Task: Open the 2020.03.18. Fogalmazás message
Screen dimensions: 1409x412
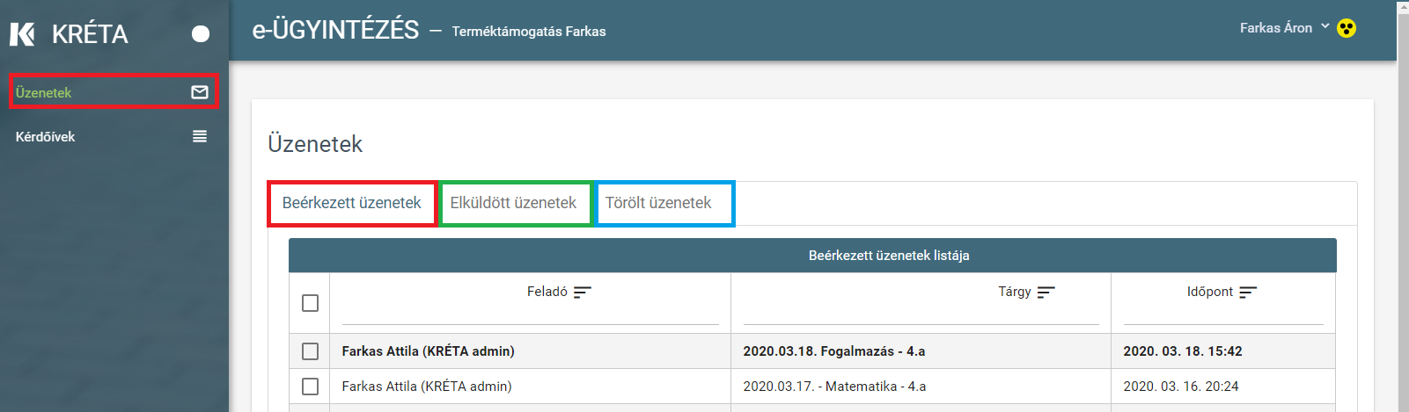Action: (833, 351)
